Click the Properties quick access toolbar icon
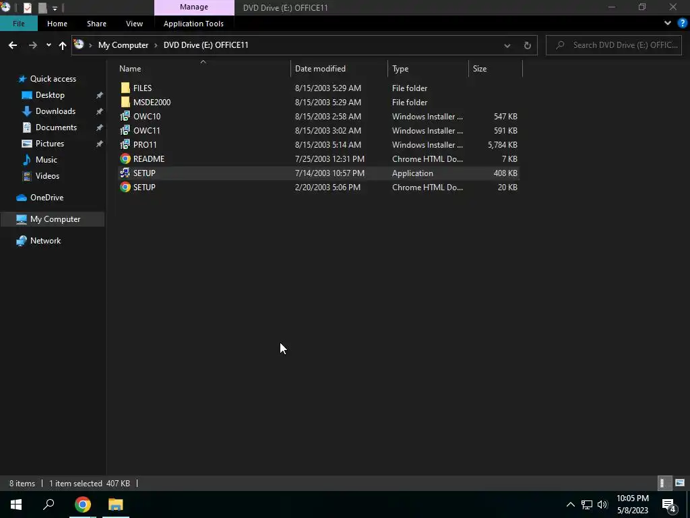This screenshot has width=690, height=518. coord(27,7)
